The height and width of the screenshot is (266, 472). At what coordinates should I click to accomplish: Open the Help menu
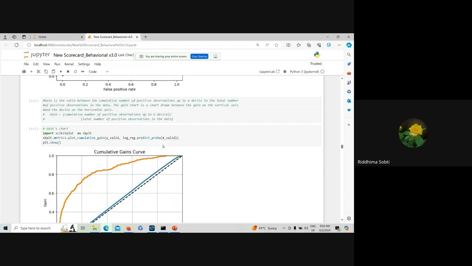pos(97,64)
